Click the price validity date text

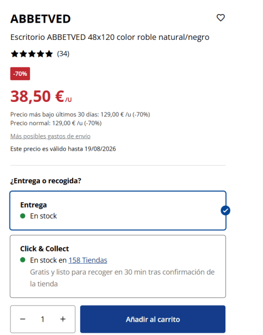pos(63,149)
